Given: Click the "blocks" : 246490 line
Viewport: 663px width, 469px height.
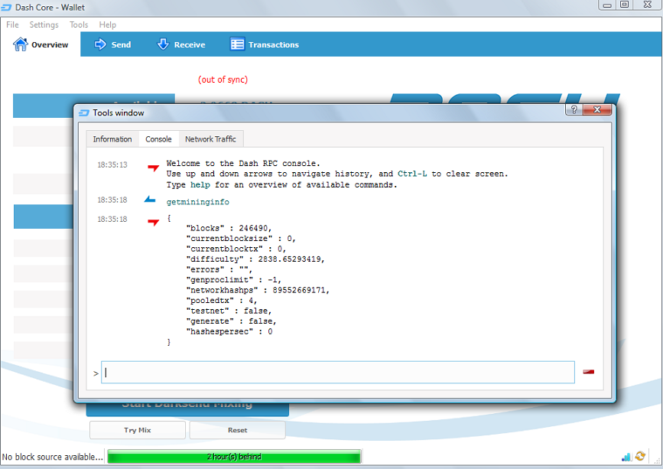Looking at the screenshot, I should click(x=229, y=228).
